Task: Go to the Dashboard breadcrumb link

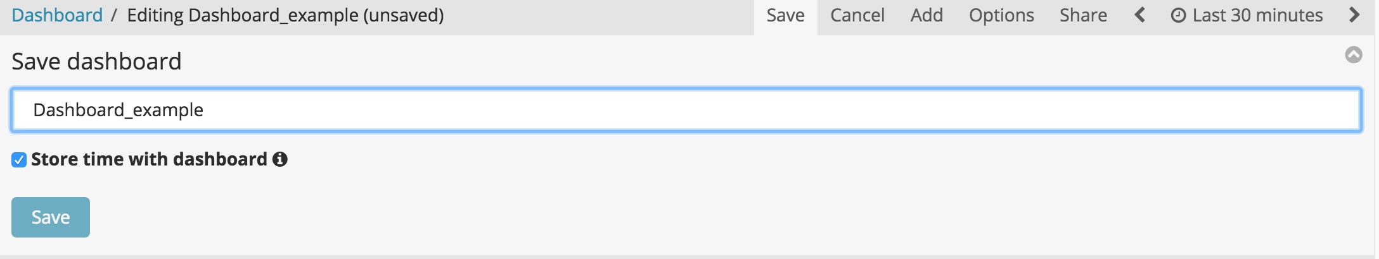Action: click(57, 15)
